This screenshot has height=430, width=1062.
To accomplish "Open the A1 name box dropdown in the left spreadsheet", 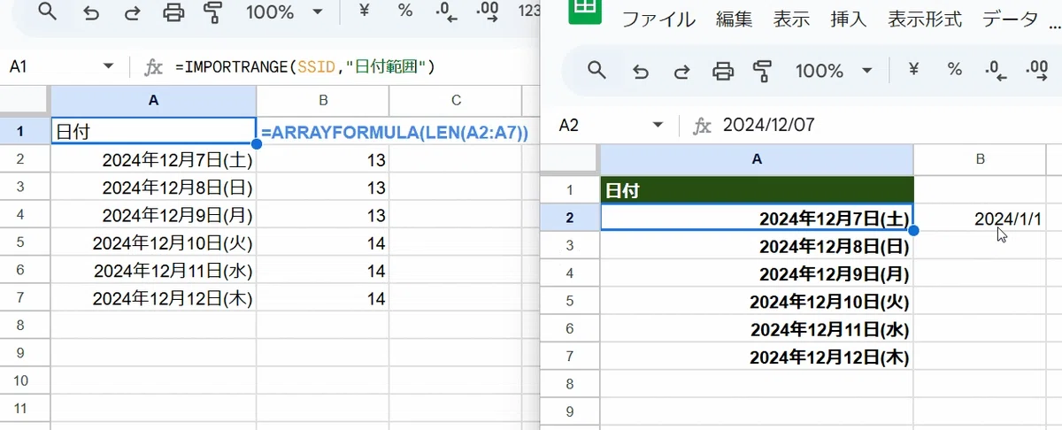I will [109, 66].
